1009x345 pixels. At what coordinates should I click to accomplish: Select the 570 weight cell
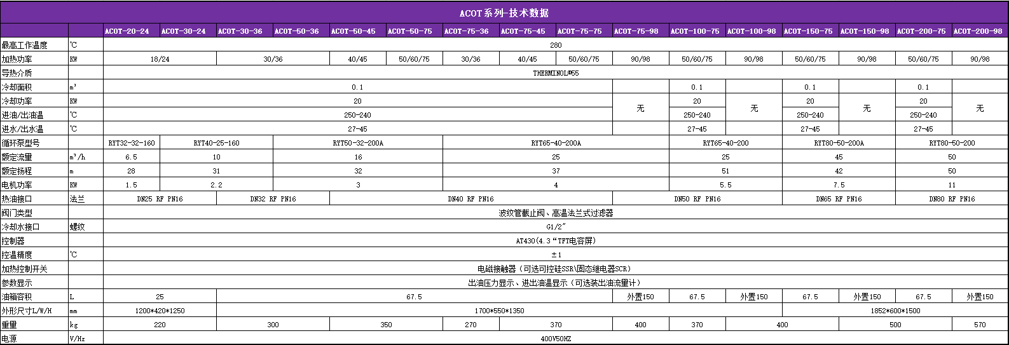click(x=980, y=325)
